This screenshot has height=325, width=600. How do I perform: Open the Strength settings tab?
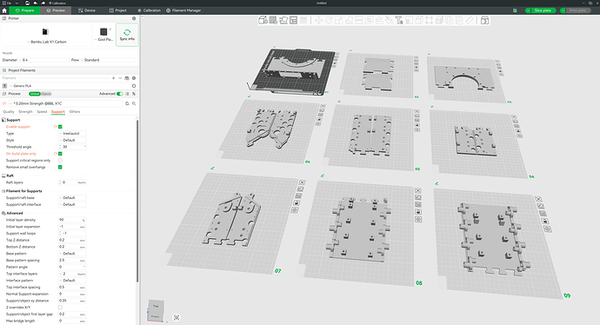point(25,111)
